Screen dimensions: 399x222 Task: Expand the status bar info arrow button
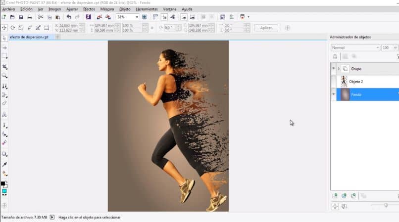click(x=52, y=217)
